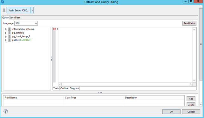Open the SQL language combo box
Screen dimensions: 204x118
[x=26, y=23]
